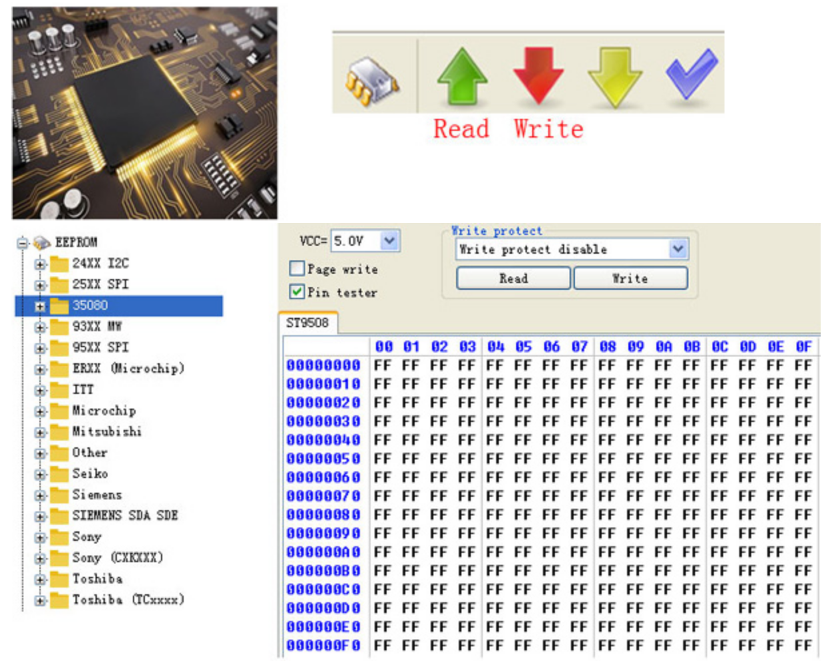Click the Mitsubishi folder icon
The image size is (826, 661).
[x=59, y=432]
